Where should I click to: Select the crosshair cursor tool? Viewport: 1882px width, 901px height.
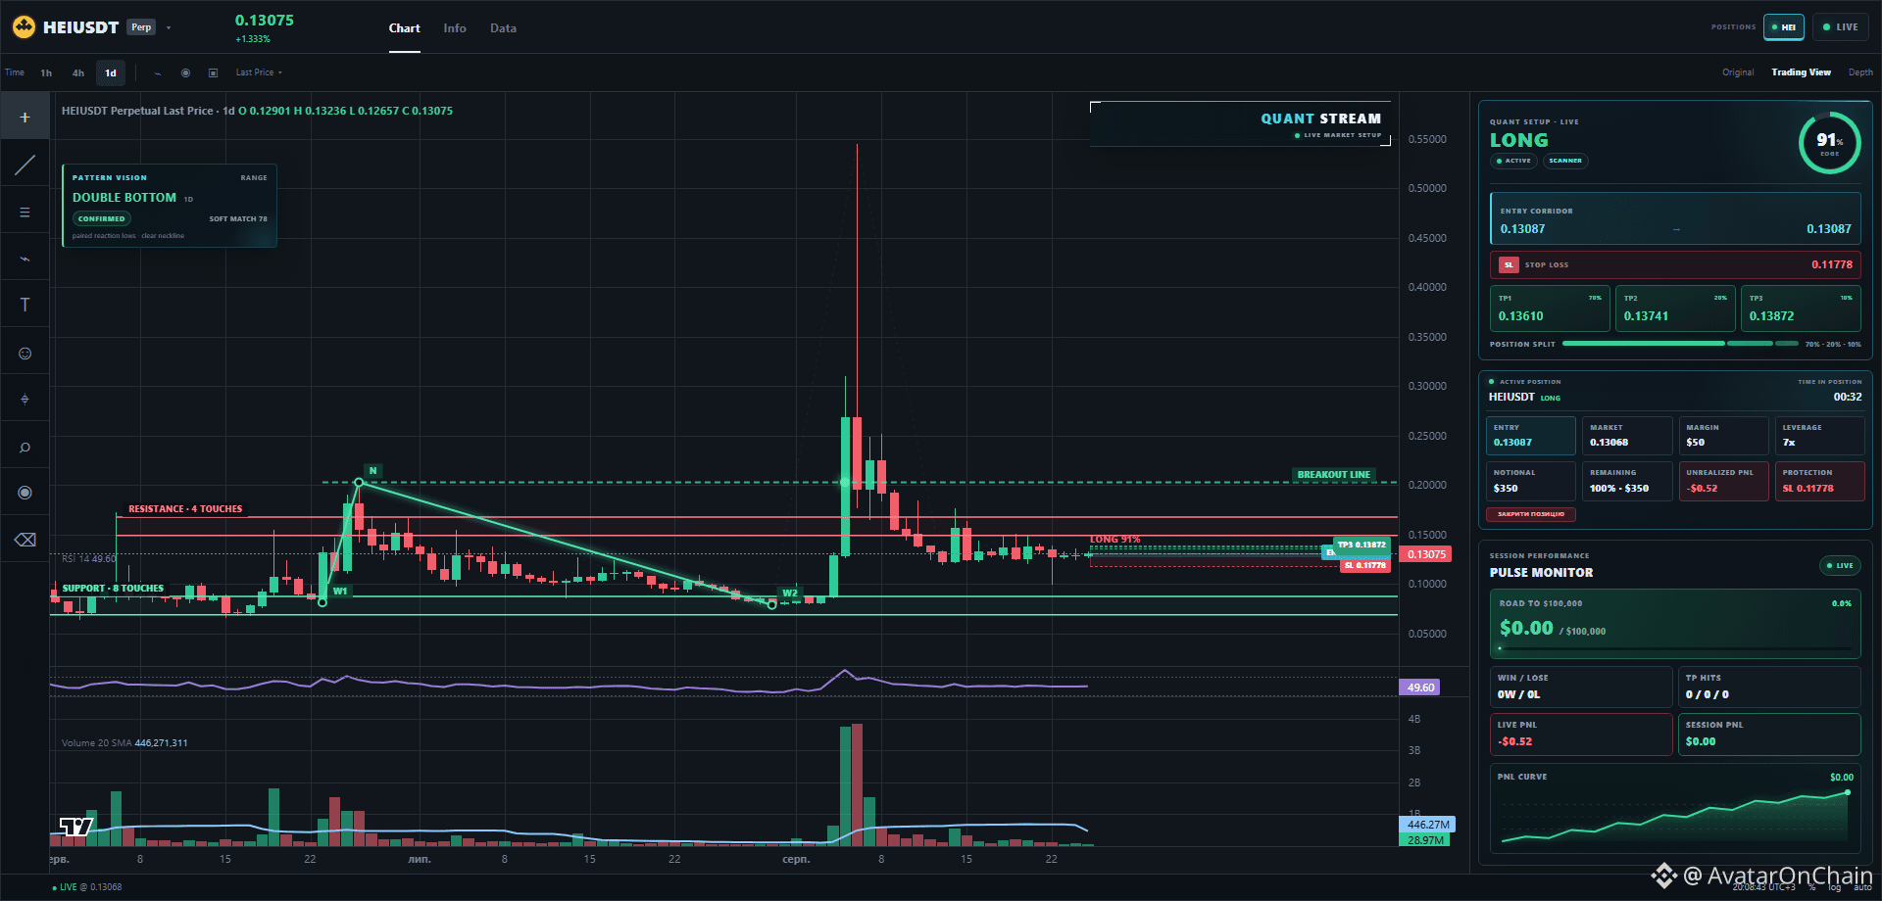click(x=25, y=118)
